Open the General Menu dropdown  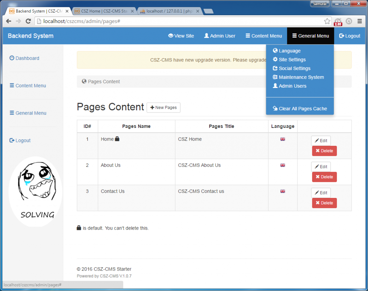point(310,36)
